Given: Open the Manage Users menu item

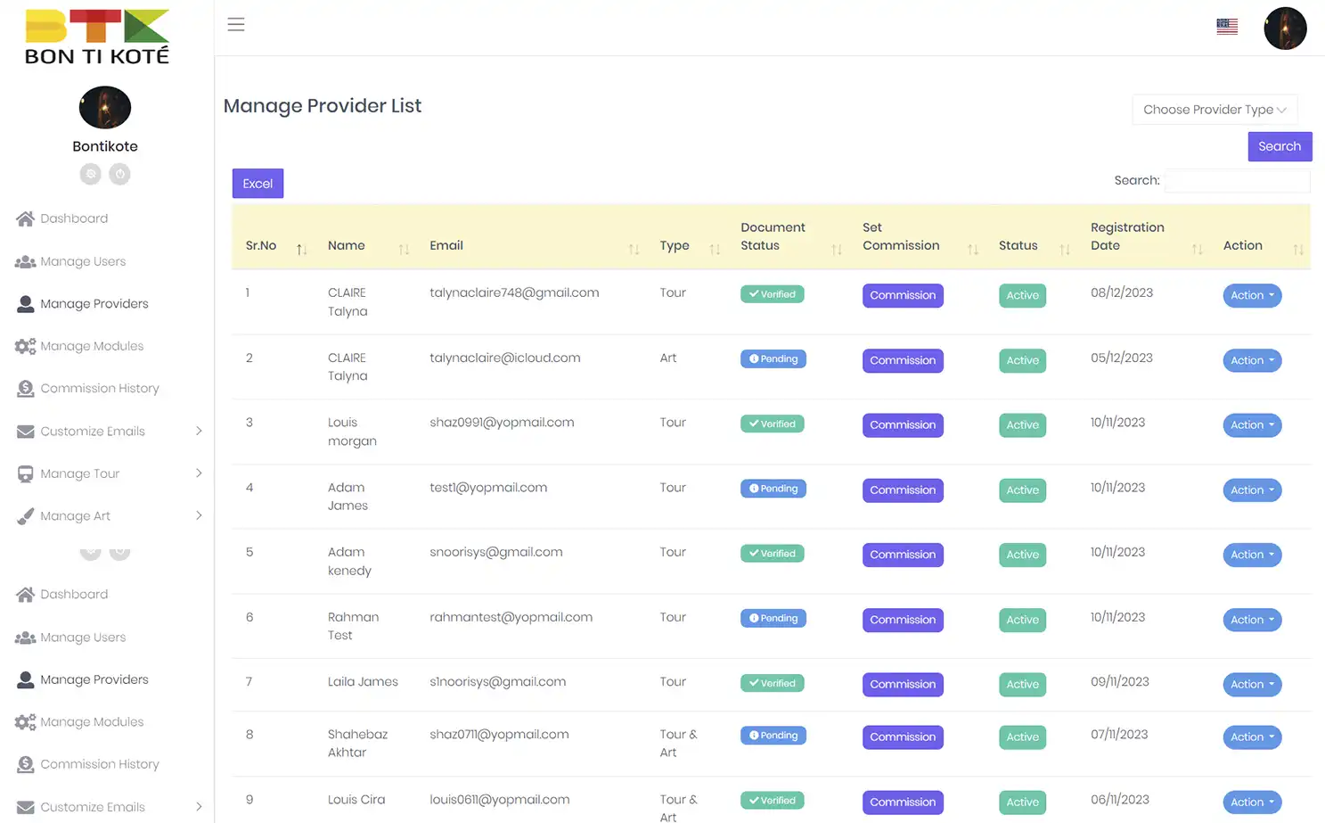Looking at the screenshot, I should click(81, 261).
